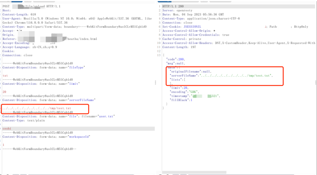
Task: Click the 'HTTP/1.1 200' response status line
Action: [173, 6]
